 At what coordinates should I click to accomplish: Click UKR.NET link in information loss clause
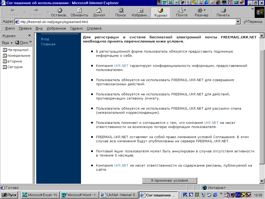(211, 123)
